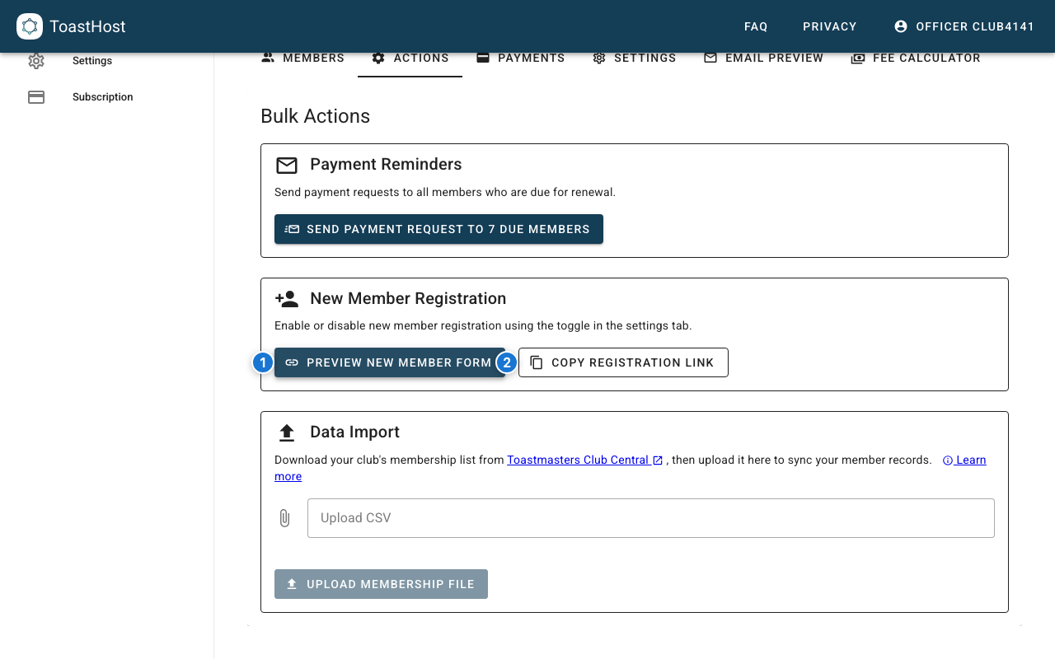Click the upload icon beside Data Import
1055x659 pixels.
pyautogui.click(x=287, y=431)
